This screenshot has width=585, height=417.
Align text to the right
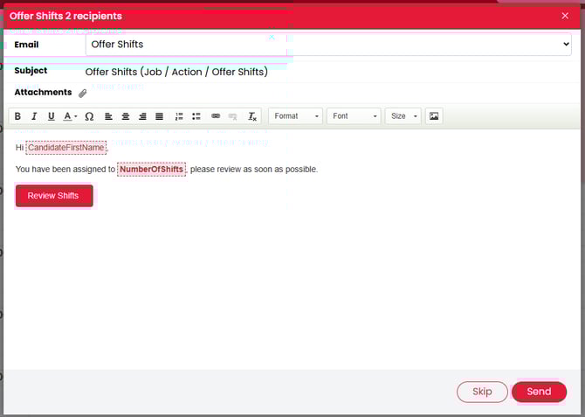click(x=142, y=116)
